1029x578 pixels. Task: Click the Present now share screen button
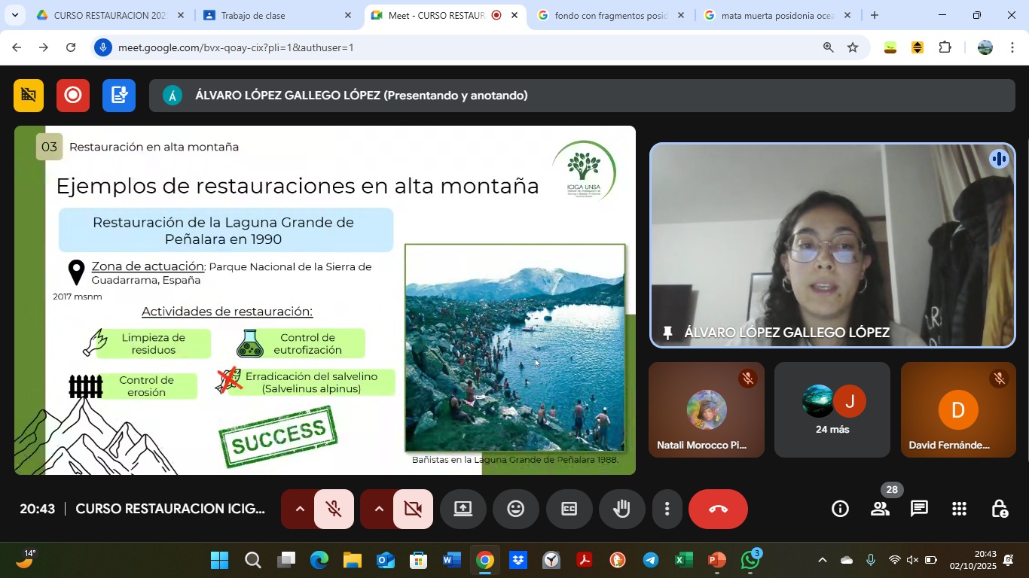463,510
